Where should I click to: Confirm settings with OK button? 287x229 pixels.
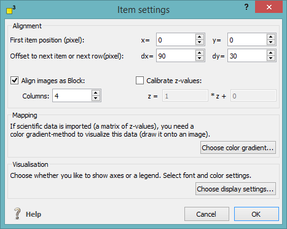coord(256,214)
